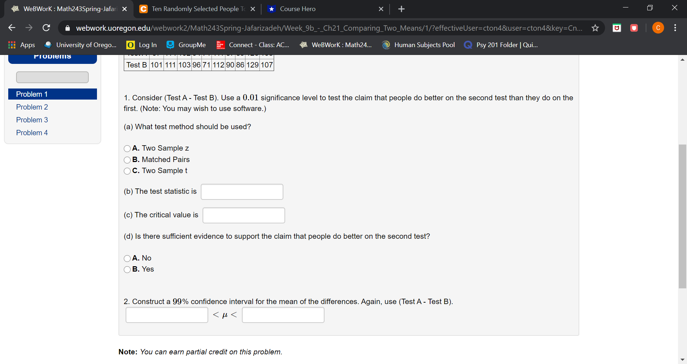The image size is (687, 364).
Task: Open a new browser tab
Action: coord(401,9)
